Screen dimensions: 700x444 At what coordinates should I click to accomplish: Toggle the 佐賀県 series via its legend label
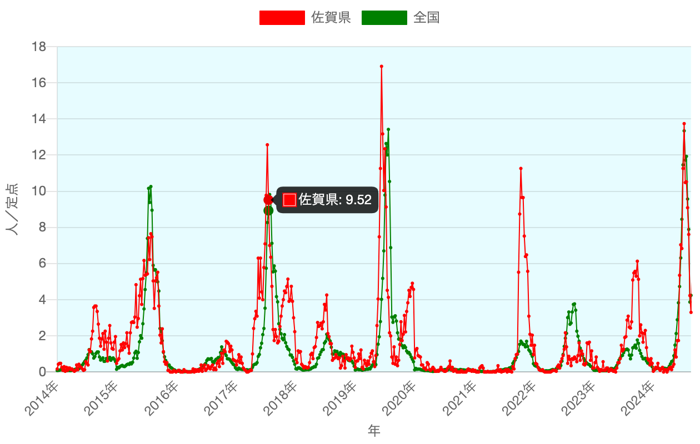click(331, 18)
